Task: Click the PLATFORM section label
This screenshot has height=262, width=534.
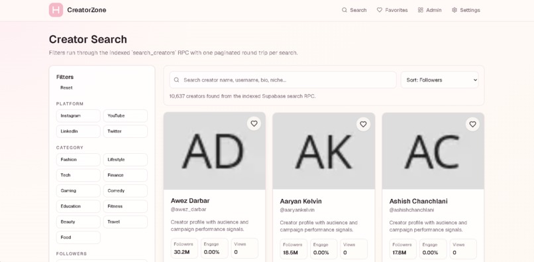Action: (x=70, y=103)
